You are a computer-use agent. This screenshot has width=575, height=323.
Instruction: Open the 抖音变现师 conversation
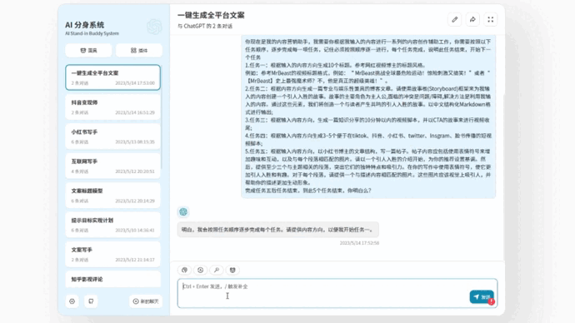pos(113,107)
